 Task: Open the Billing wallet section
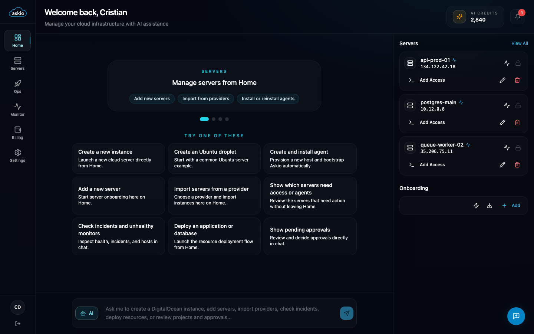[17, 132]
